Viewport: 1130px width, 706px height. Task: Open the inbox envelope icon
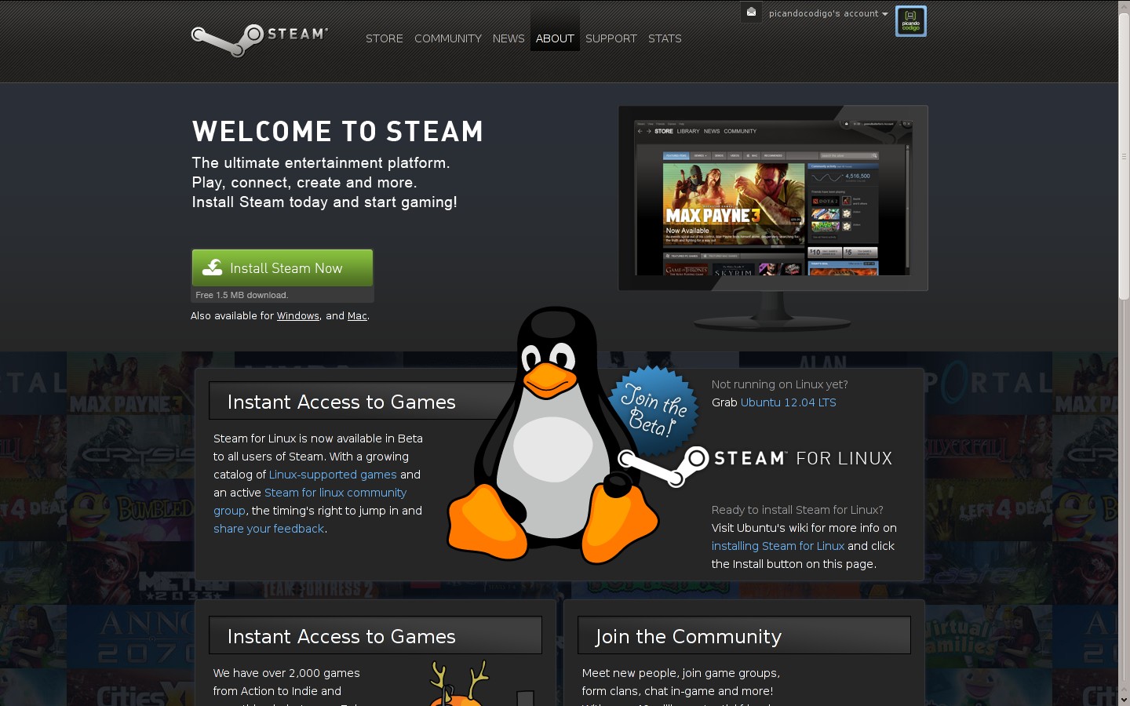point(751,12)
